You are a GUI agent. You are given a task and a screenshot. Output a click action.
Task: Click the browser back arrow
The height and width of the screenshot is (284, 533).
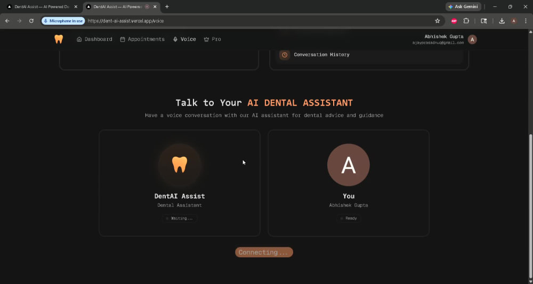pyautogui.click(x=7, y=21)
